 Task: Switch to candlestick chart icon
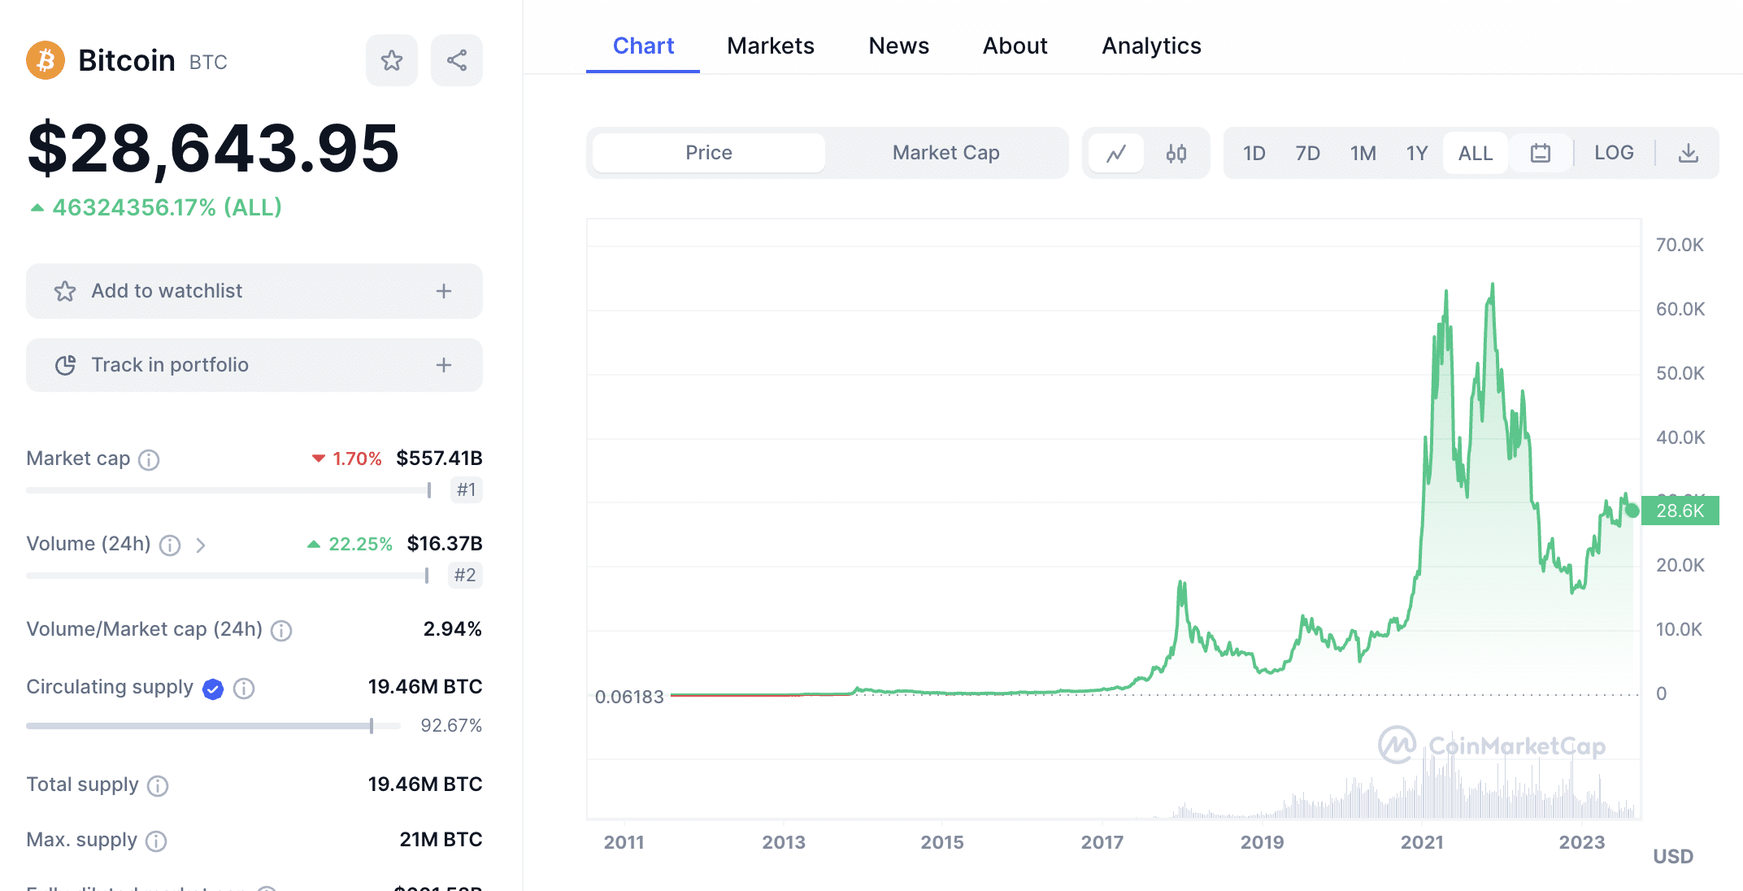click(x=1176, y=153)
